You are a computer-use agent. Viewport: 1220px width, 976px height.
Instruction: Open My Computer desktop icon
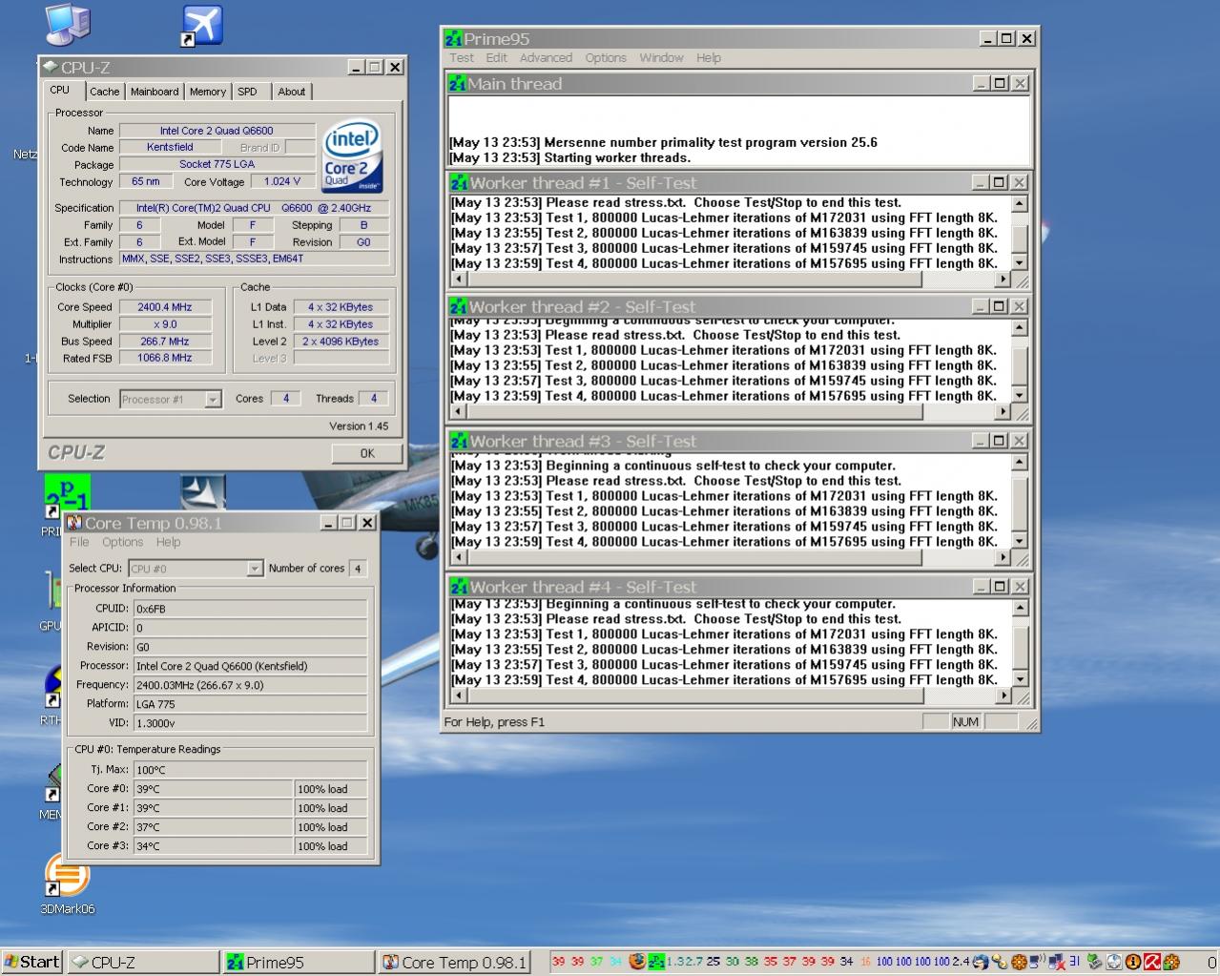point(67,24)
